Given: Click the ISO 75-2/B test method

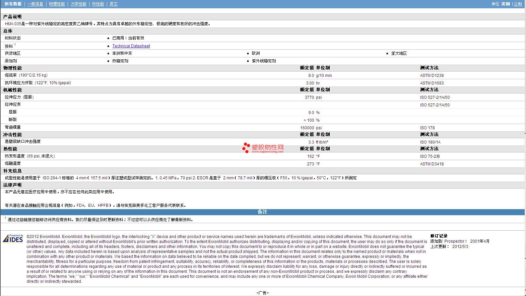Looking at the screenshot, I should click(430, 156).
